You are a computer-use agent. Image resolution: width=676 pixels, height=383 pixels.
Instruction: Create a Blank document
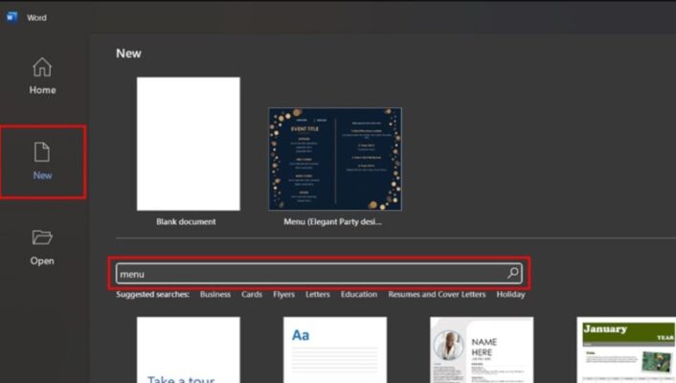pos(189,144)
